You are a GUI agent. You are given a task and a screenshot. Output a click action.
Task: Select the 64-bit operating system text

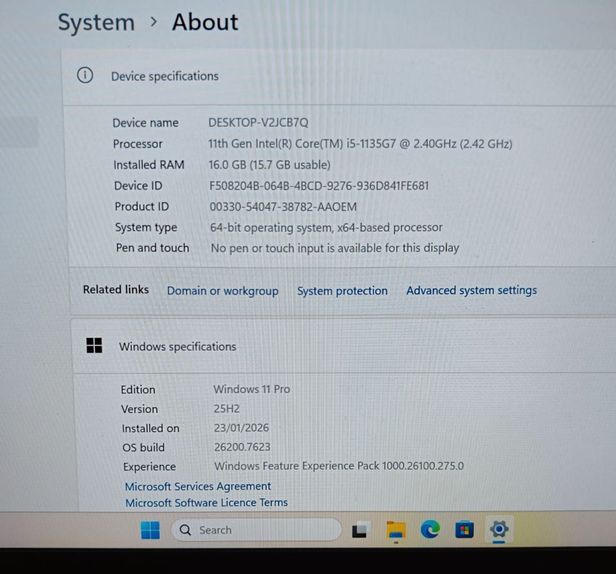[x=326, y=228]
